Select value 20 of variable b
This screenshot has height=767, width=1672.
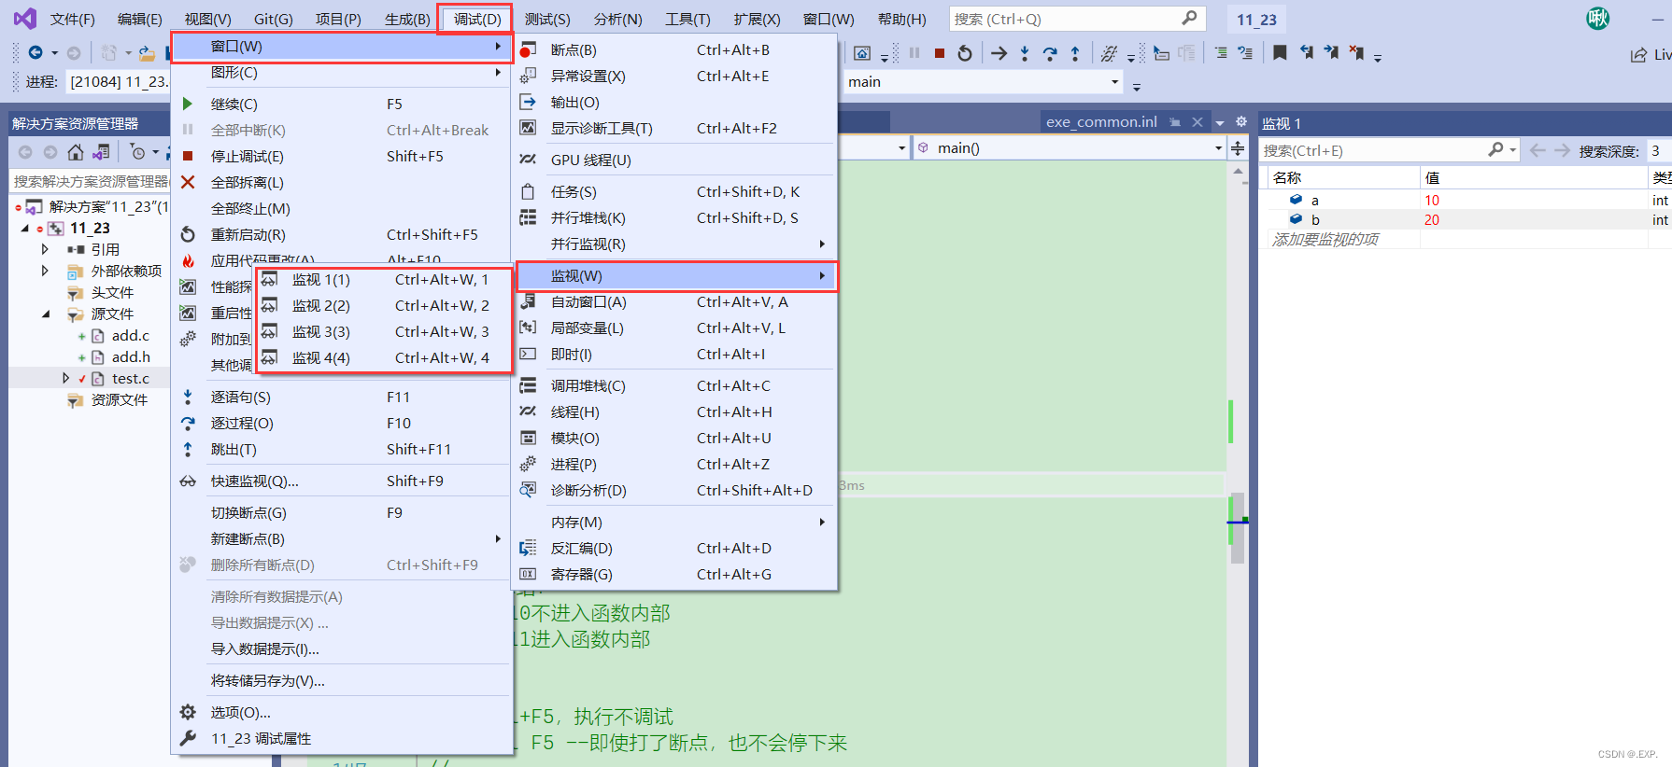[1432, 220]
